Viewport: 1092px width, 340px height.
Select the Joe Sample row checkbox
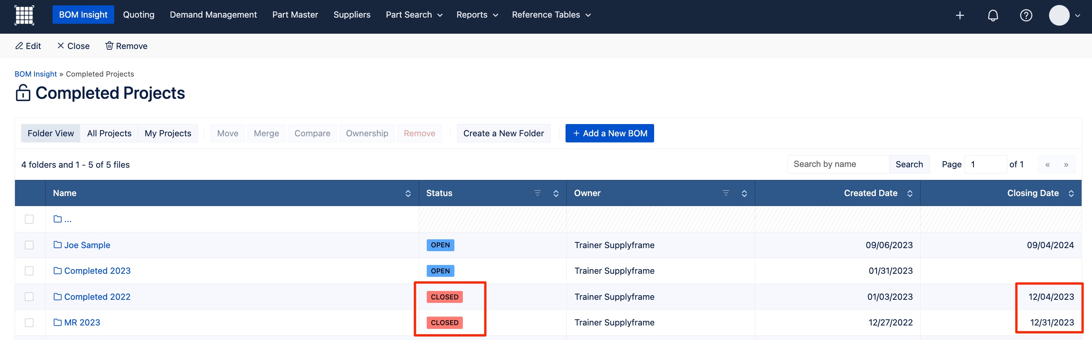(29, 245)
